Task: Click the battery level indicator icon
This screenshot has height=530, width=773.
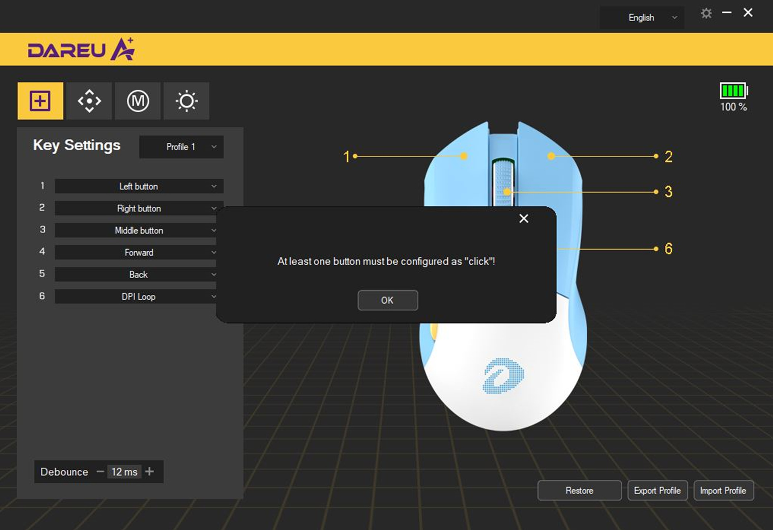Action: coord(733,91)
